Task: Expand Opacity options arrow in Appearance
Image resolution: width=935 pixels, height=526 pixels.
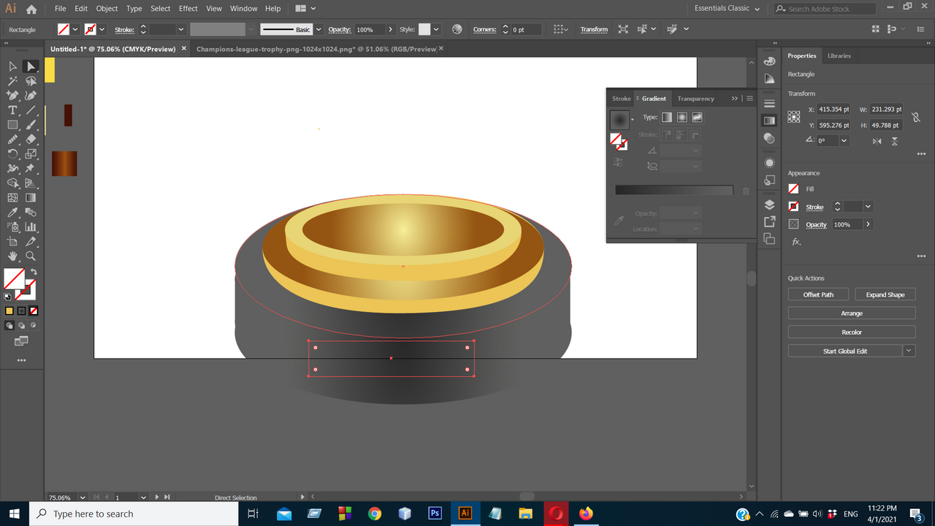Action: (868, 224)
